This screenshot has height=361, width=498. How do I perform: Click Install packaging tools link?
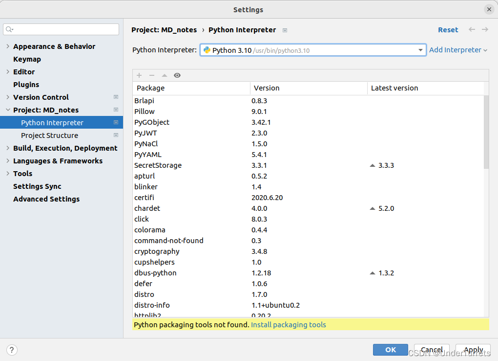[289, 325]
